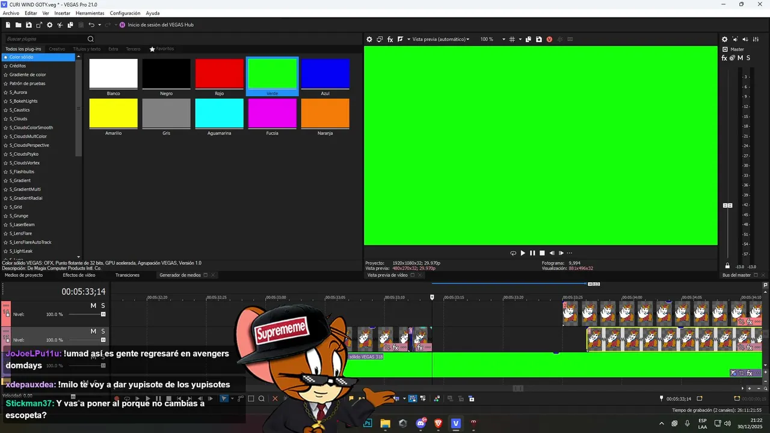Image resolution: width=770 pixels, height=433 pixels.
Task: Select the Creativo plugin filter tab
Action: tap(57, 49)
